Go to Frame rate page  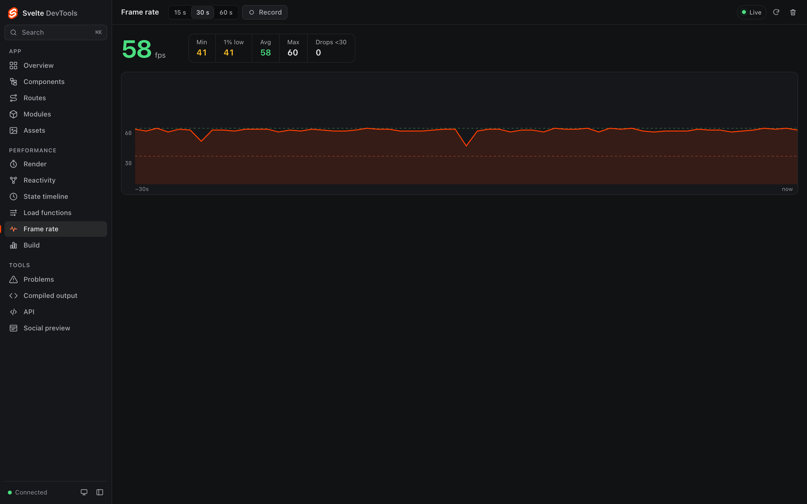(x=56, y=229)
